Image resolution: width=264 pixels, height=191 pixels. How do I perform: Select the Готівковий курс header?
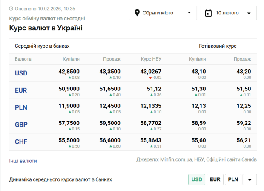(218, 46)
